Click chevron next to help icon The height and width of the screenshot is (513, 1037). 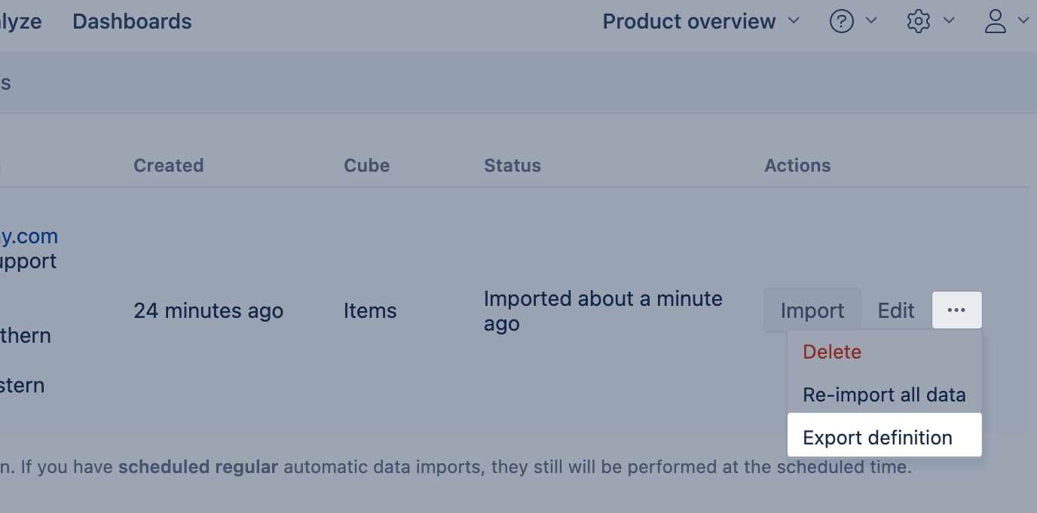click(x=871, y=21)
